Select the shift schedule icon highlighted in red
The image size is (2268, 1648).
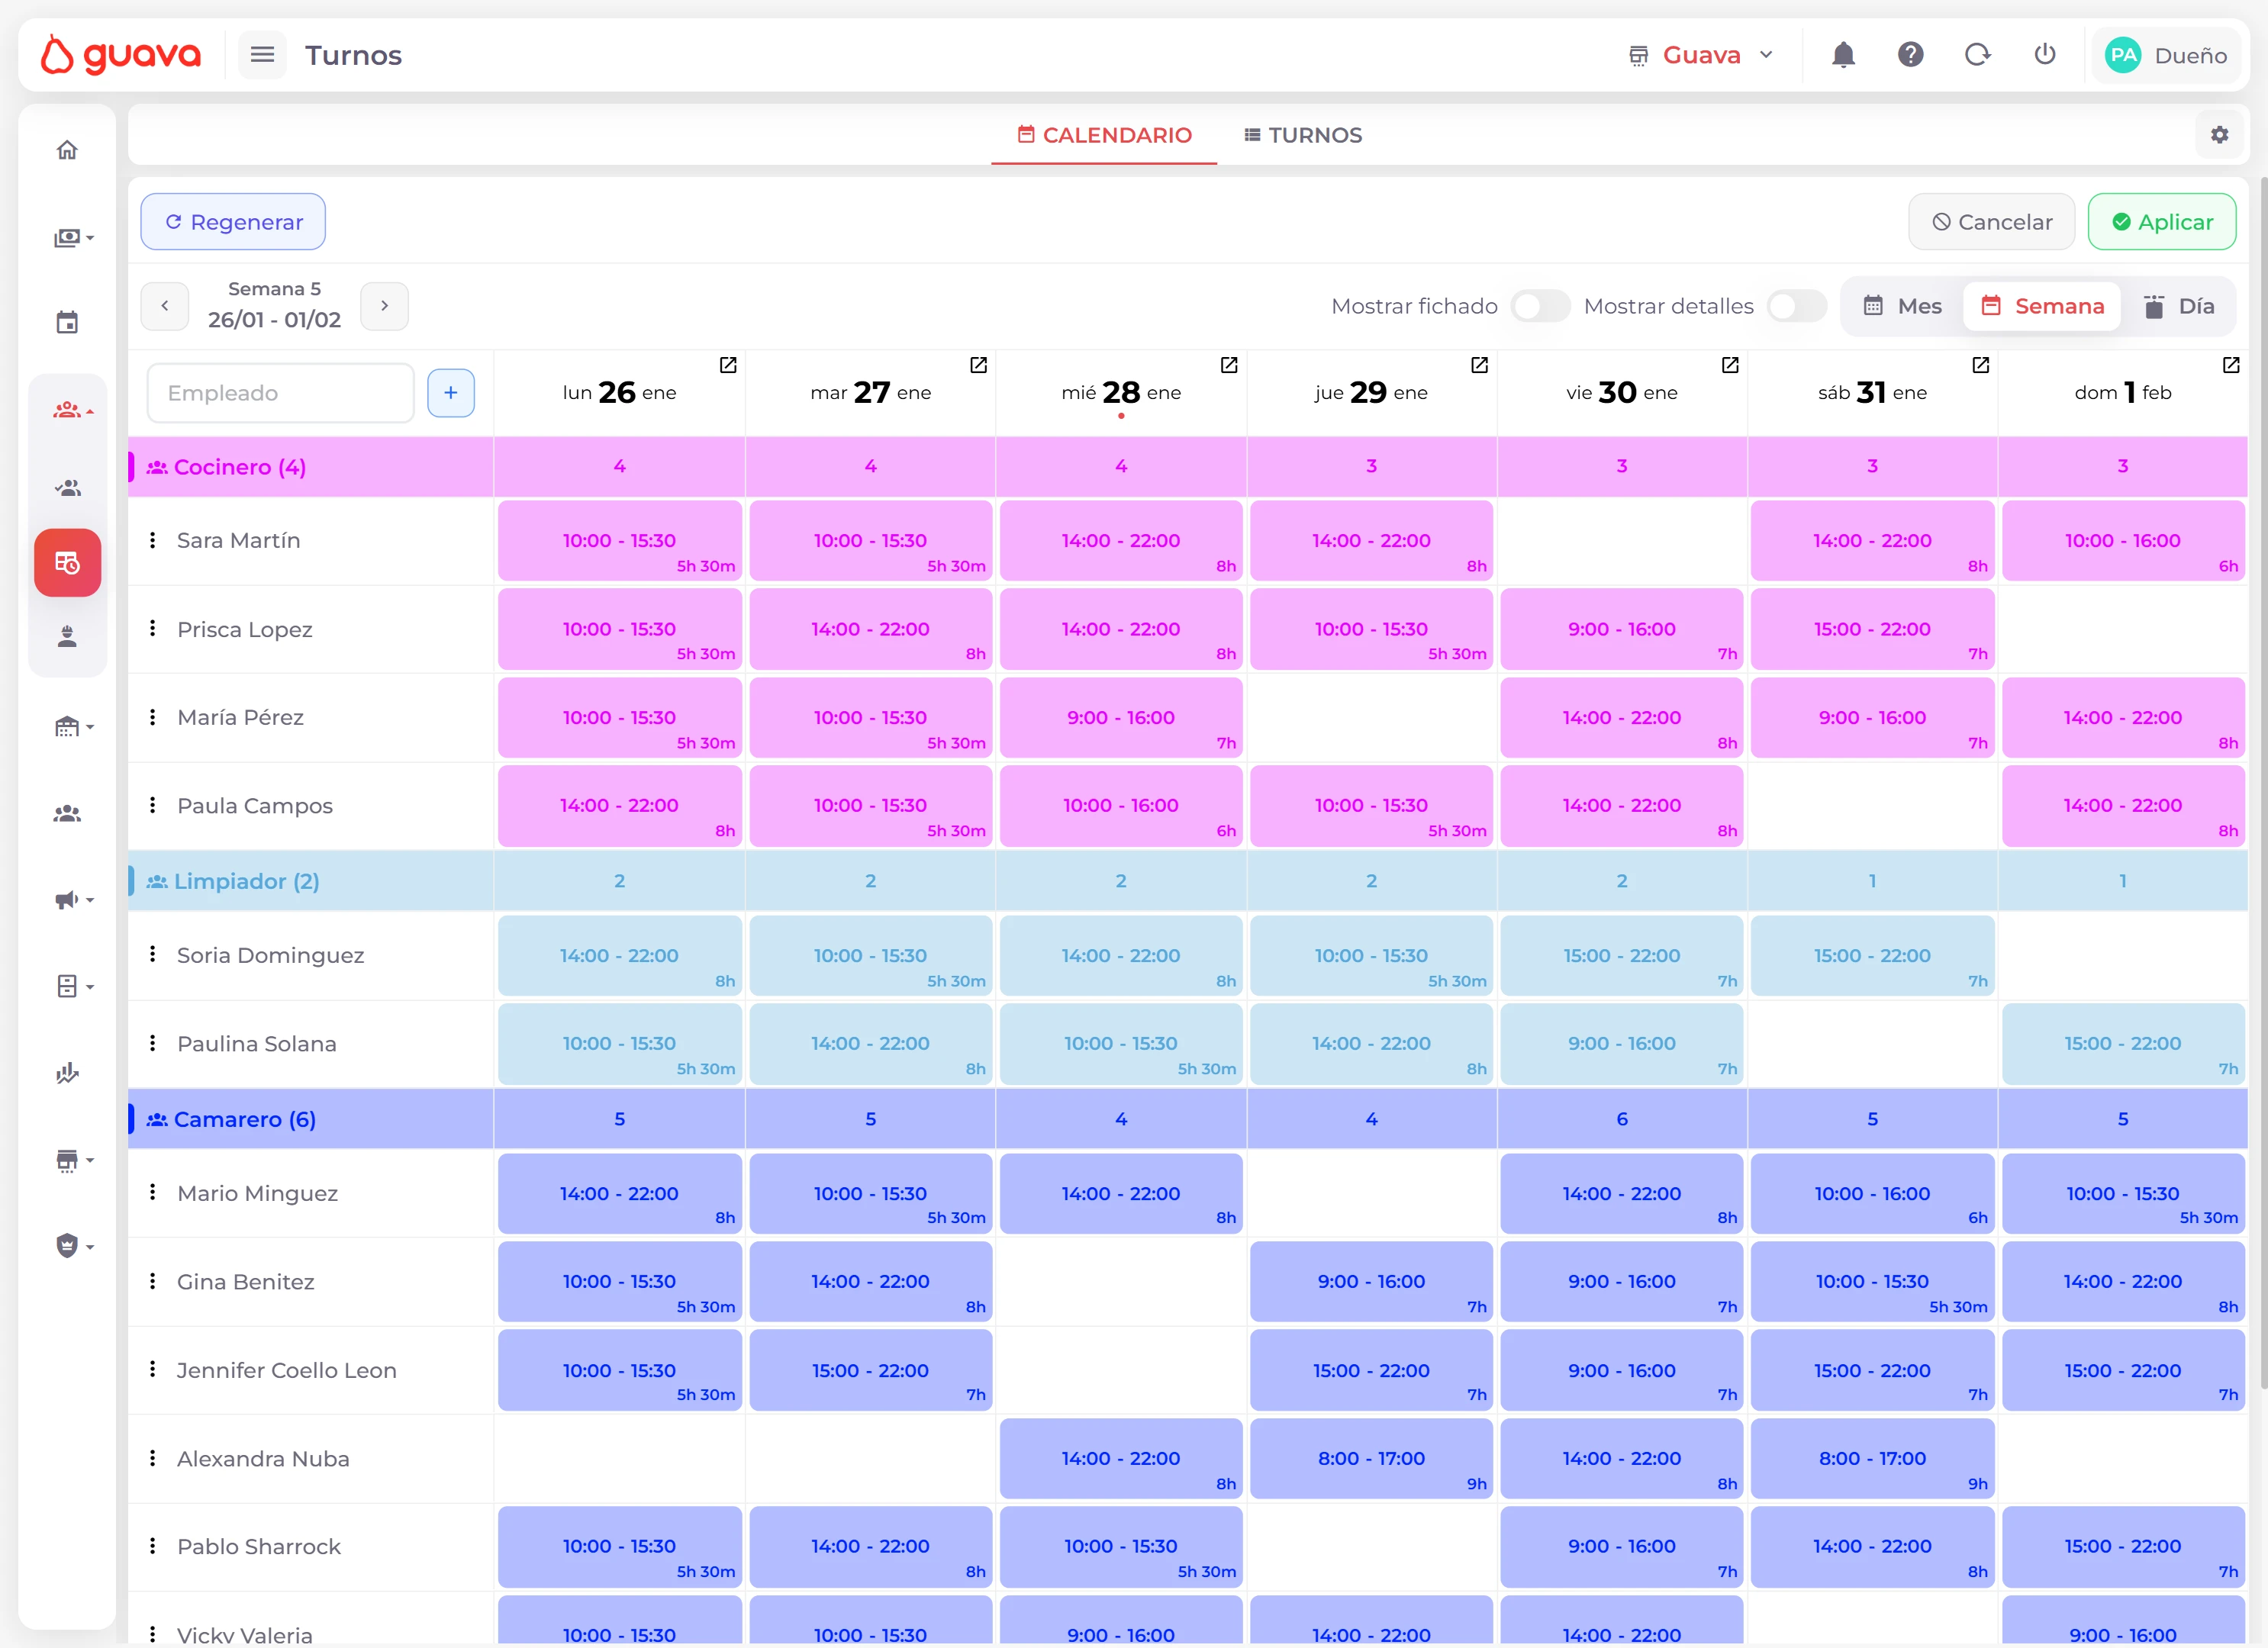pyautogui.click(x=67, y=562)
